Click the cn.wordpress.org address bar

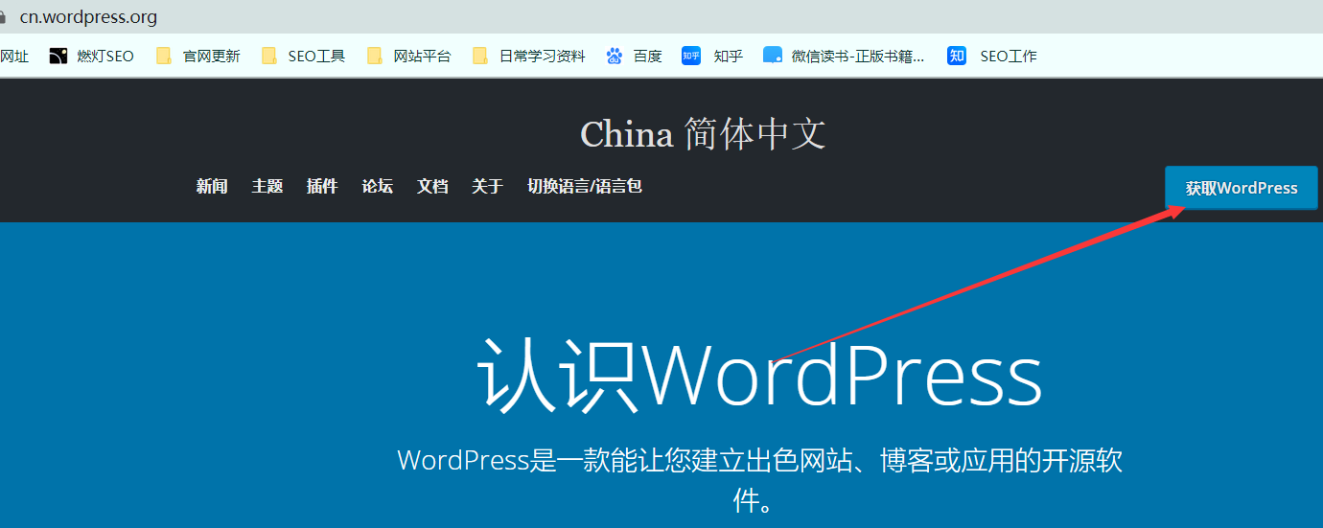[x=88, y=17]
